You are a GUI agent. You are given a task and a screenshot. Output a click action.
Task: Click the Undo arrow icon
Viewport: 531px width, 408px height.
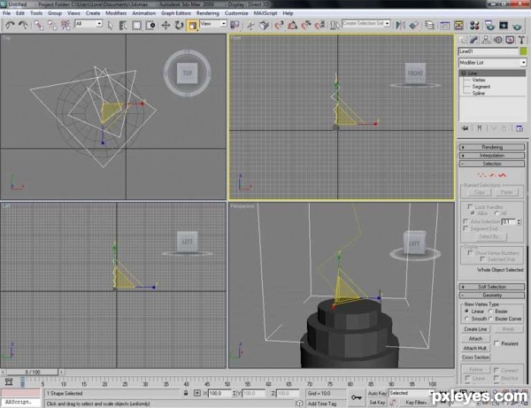click(x=10, y=25)
